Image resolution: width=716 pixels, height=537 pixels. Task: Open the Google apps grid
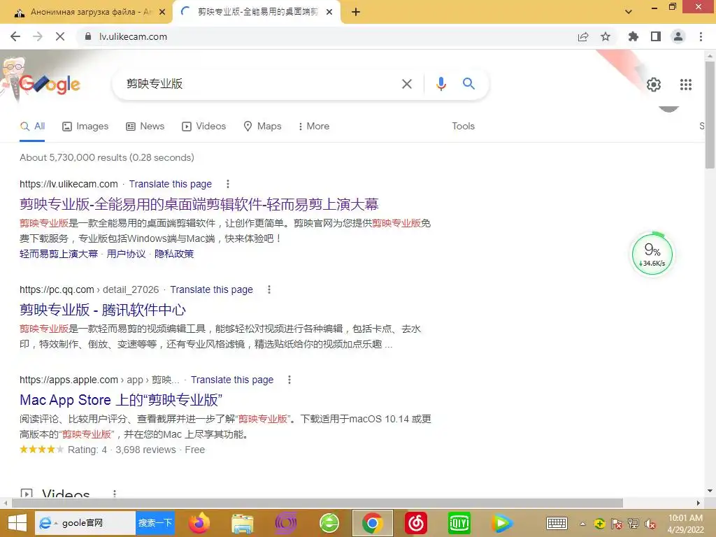[685, 85]
